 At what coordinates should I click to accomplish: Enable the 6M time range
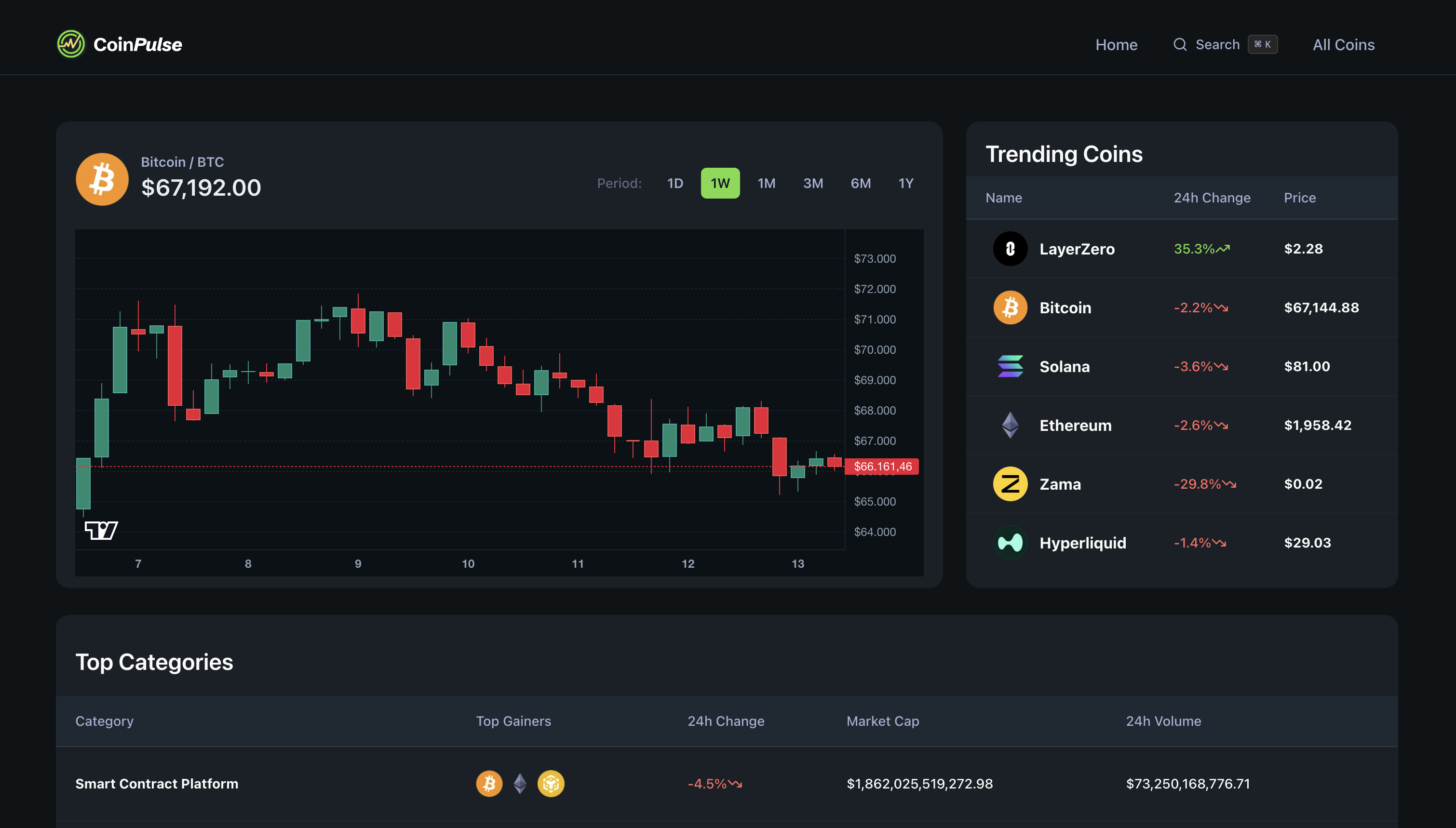point(861,183)
